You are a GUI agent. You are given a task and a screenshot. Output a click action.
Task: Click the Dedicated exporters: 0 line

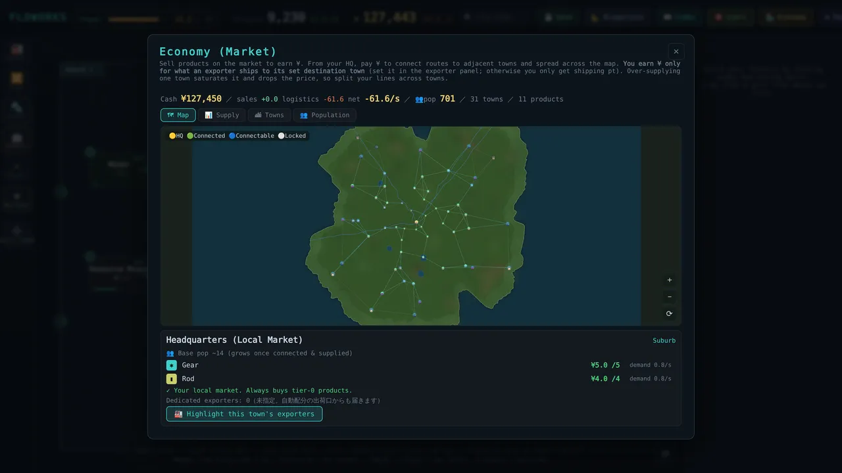(273, 401)
